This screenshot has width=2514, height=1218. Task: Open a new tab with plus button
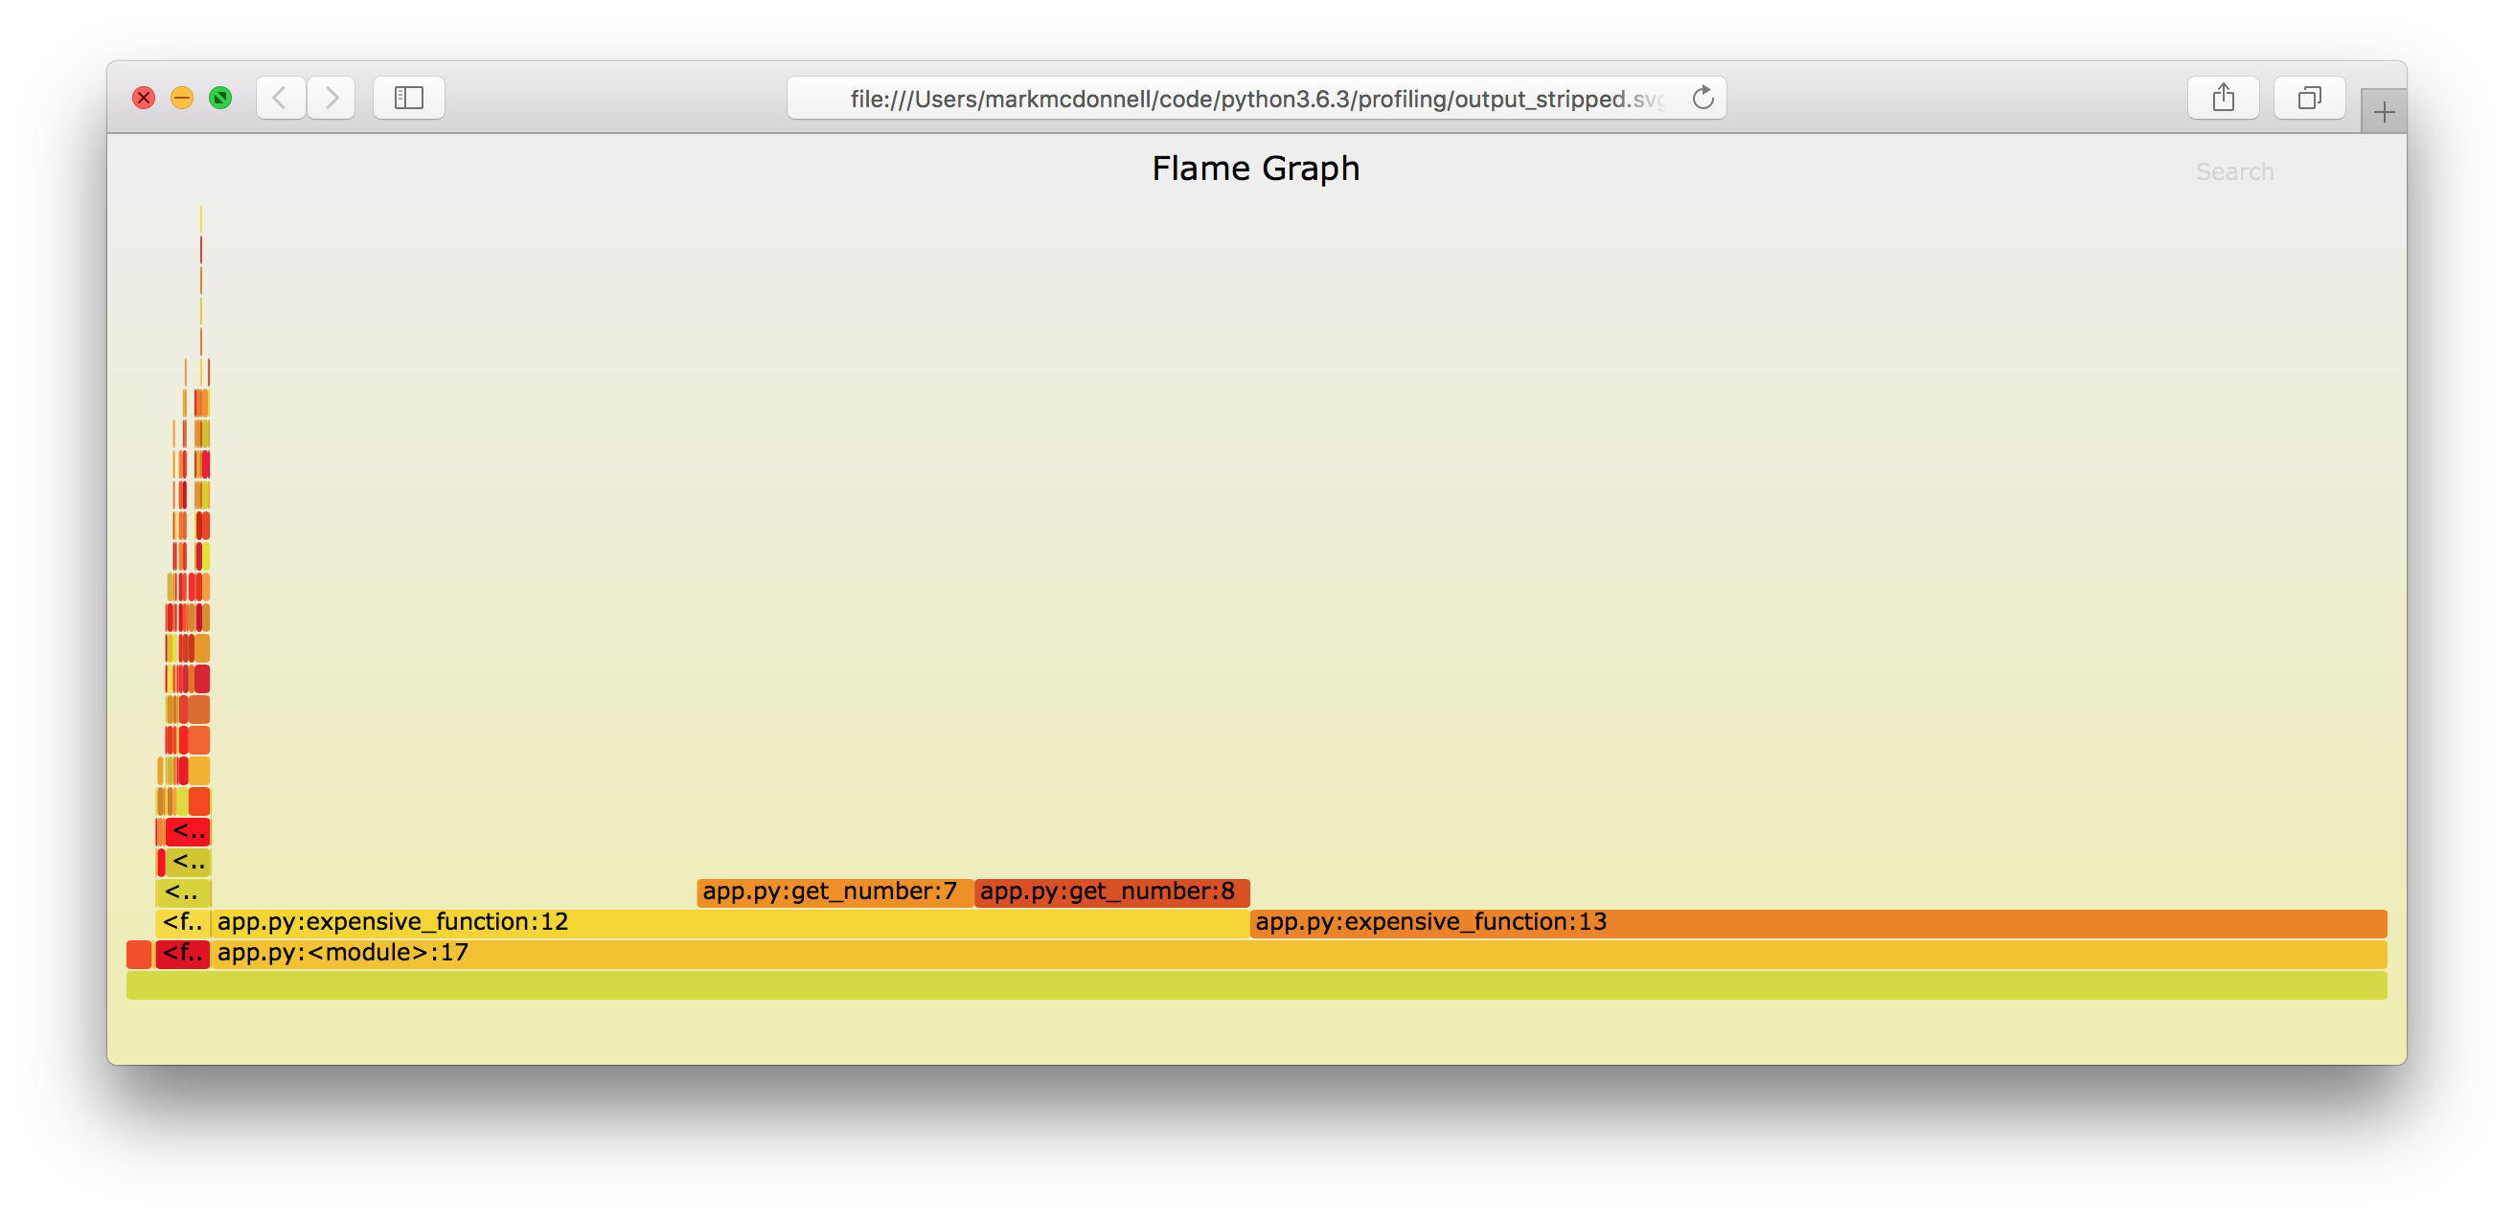pos(2384,112)
